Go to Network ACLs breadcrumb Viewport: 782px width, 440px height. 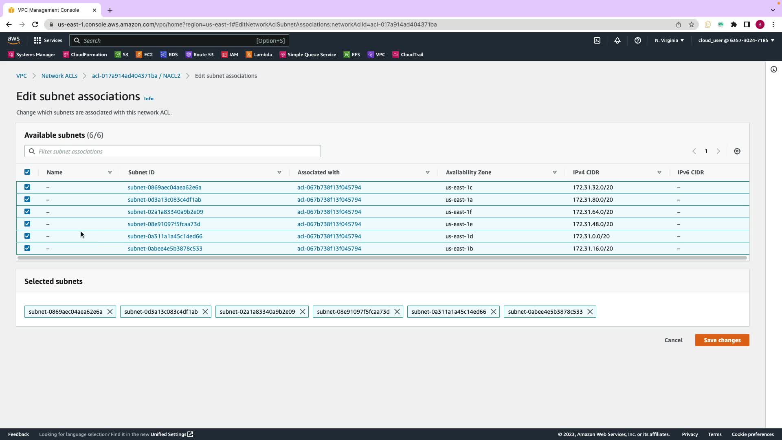pos(59,76)
